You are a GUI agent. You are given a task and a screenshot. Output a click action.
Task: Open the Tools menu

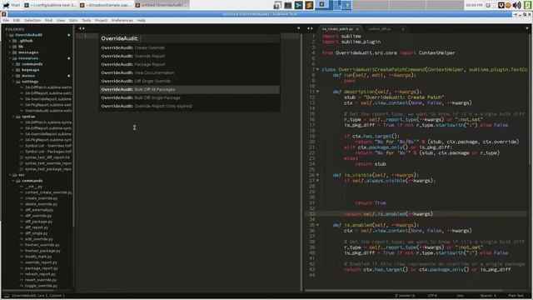click(87, 20)
